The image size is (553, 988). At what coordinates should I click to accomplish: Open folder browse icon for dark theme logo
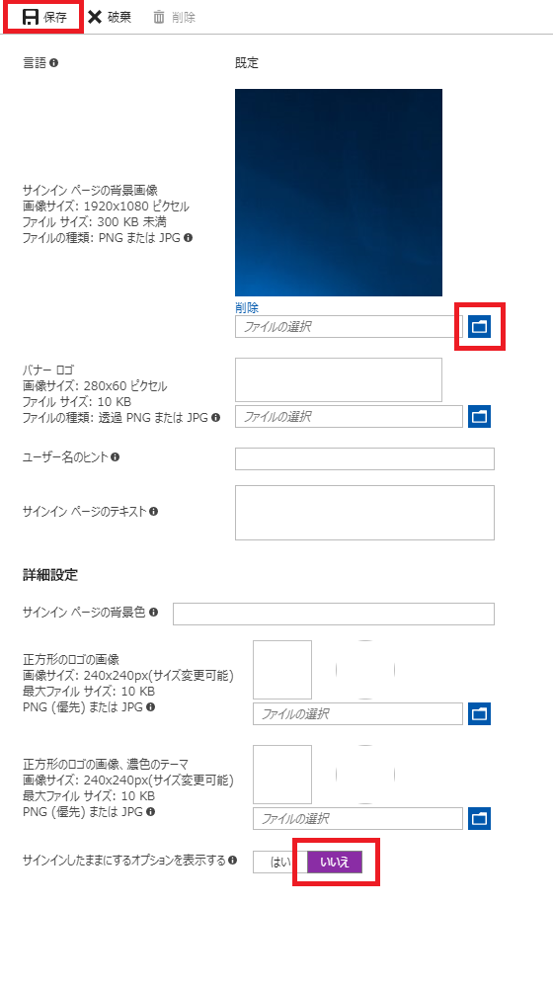(x=479, y=818)
